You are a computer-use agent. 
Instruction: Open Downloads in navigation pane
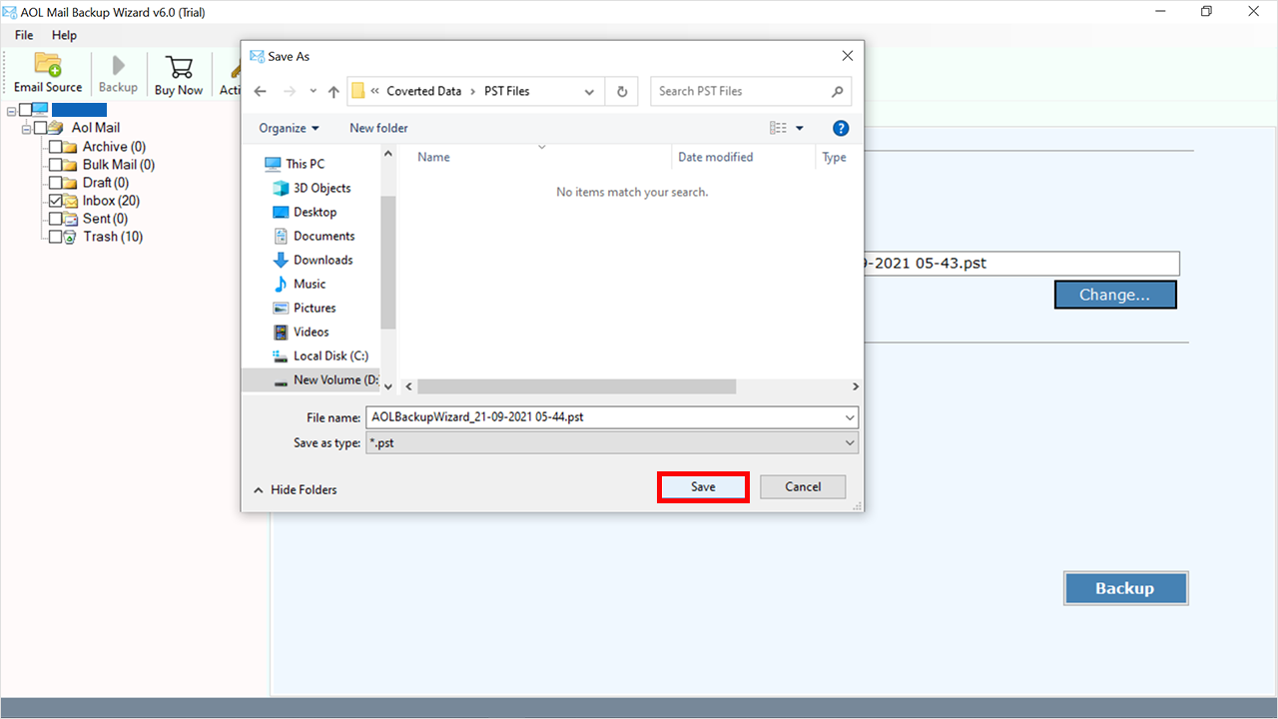[313, 260]
